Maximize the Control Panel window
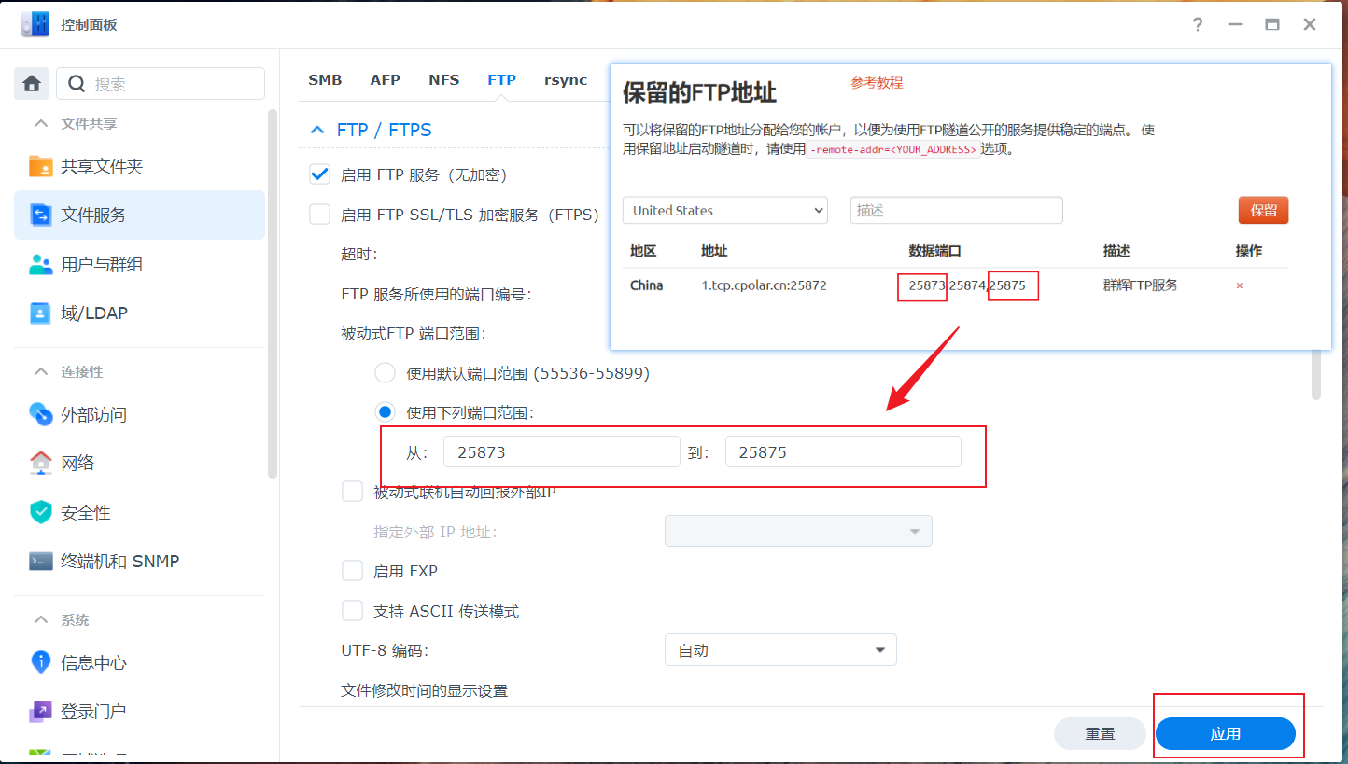1348x764 pixels. pyautogui.click(x=1272, y=25)
